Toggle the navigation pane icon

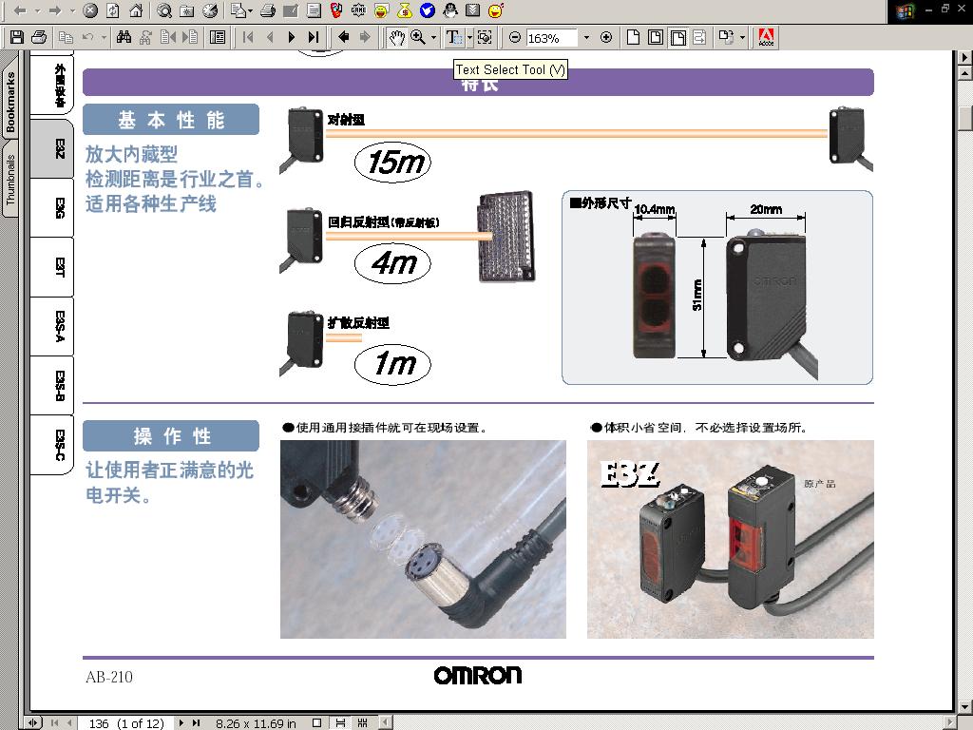tap(218, 37)
